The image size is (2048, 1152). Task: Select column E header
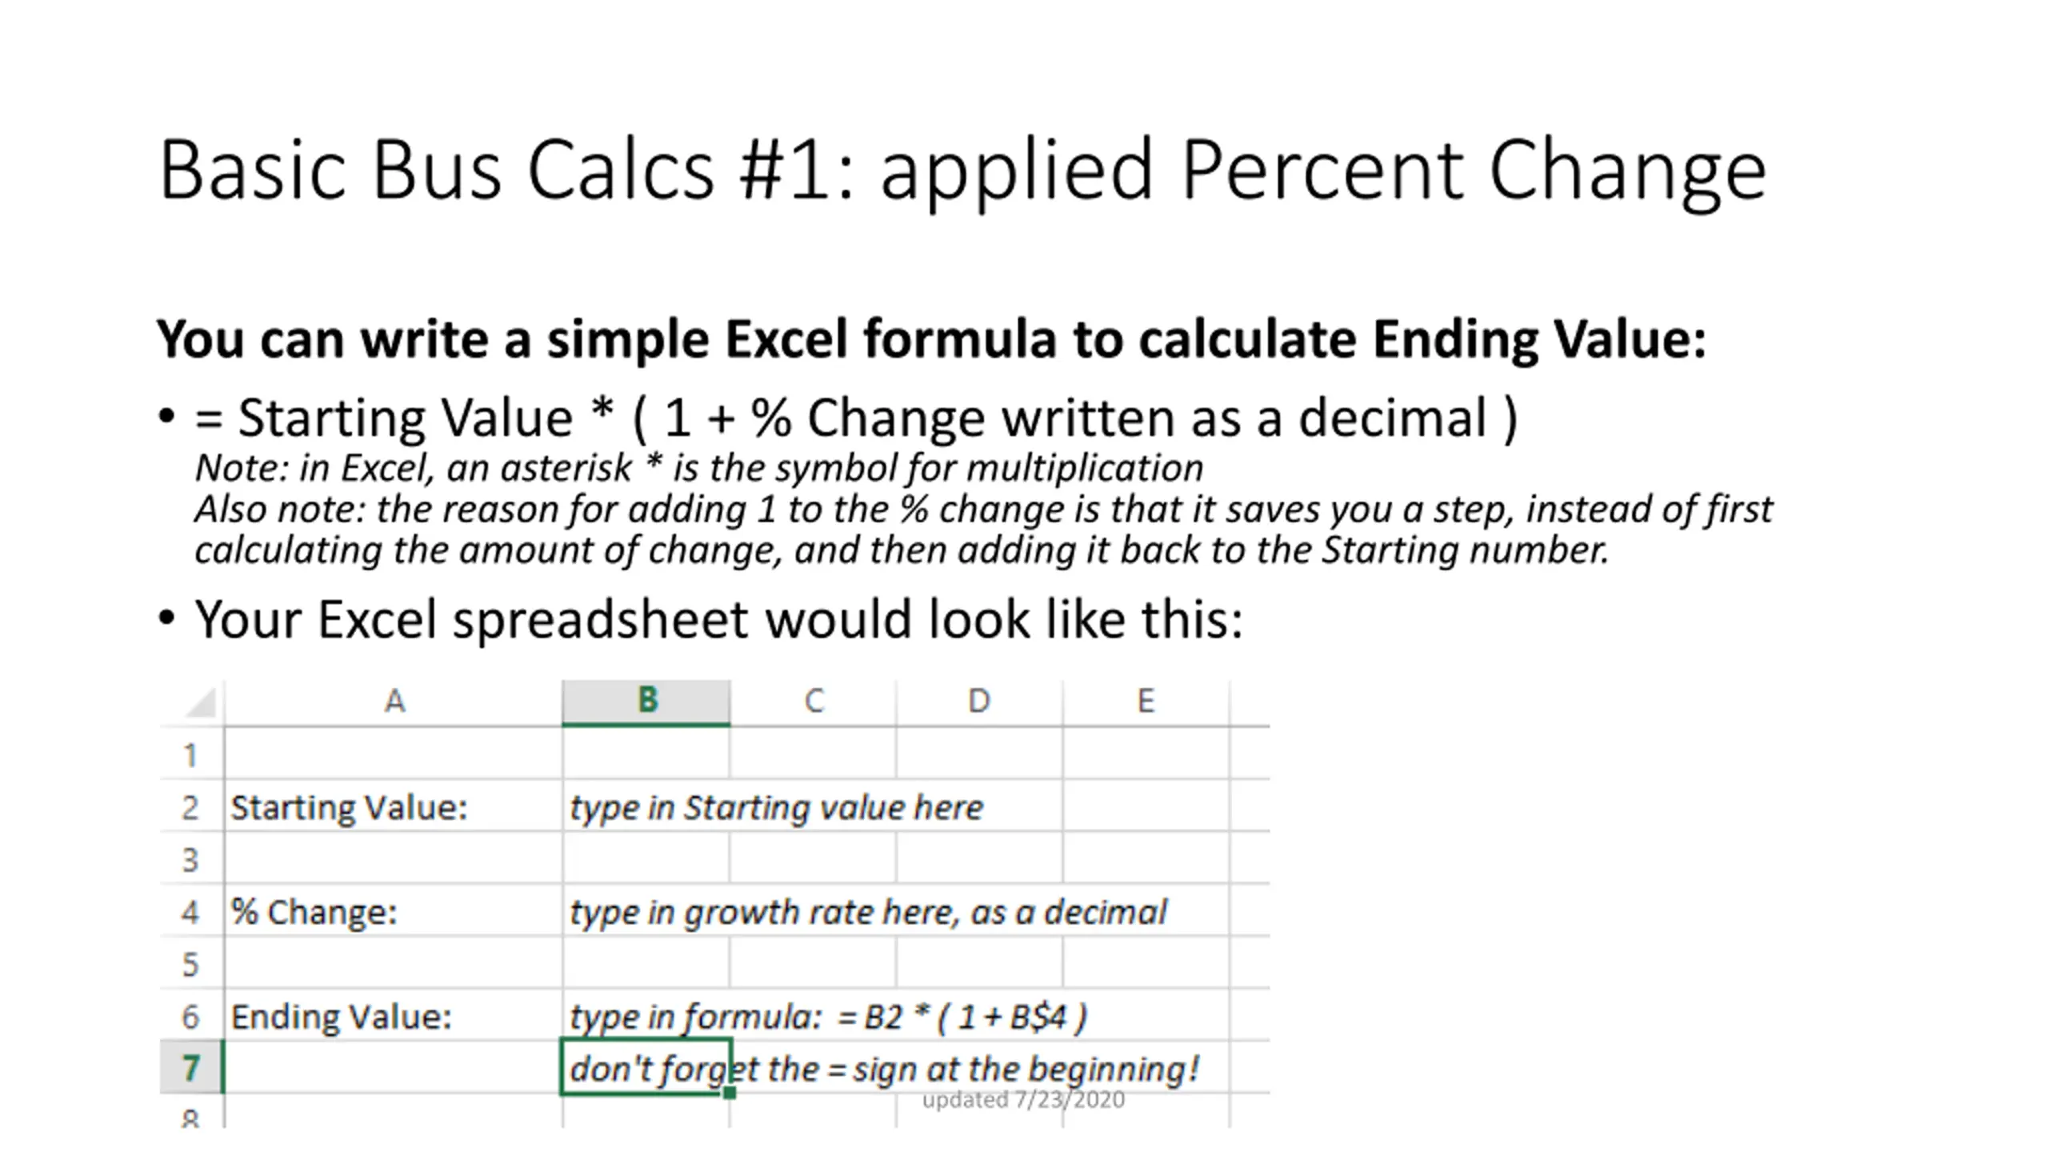[1146, 702]
